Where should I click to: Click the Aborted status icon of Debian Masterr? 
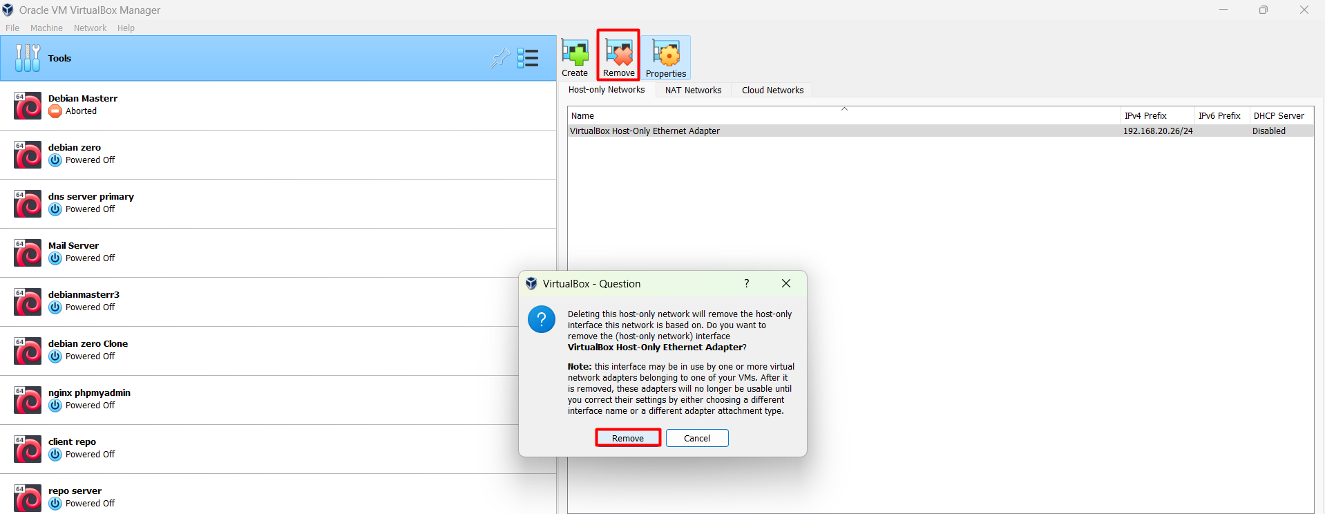[55, 111]
